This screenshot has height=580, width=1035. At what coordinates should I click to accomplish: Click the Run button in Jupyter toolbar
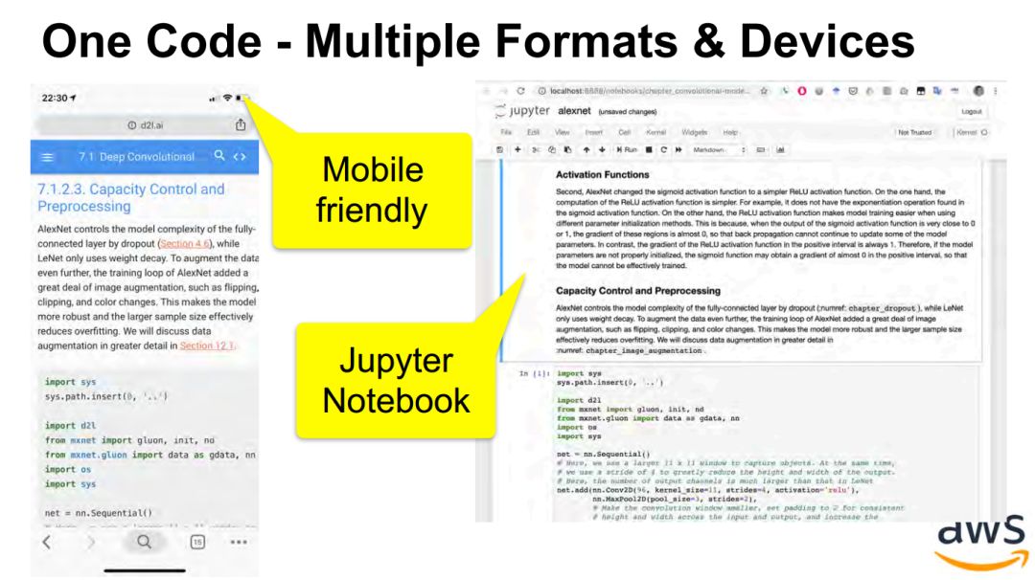point(627,149)
